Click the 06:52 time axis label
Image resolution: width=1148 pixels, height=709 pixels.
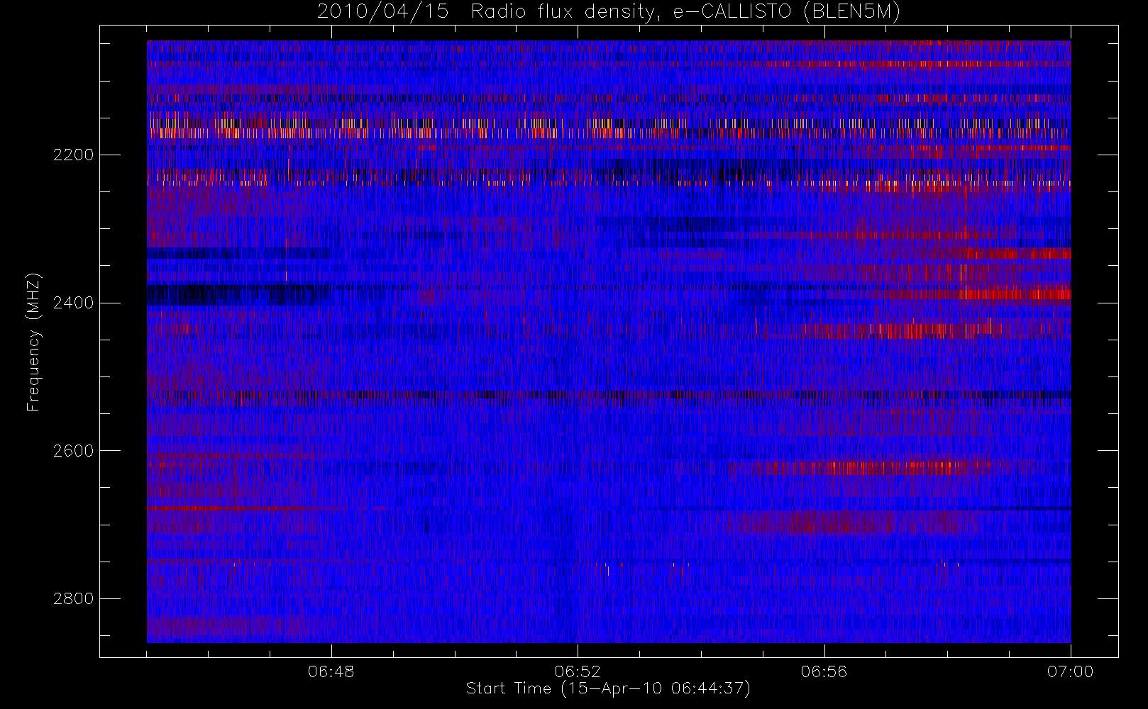[x=578, y=671]
